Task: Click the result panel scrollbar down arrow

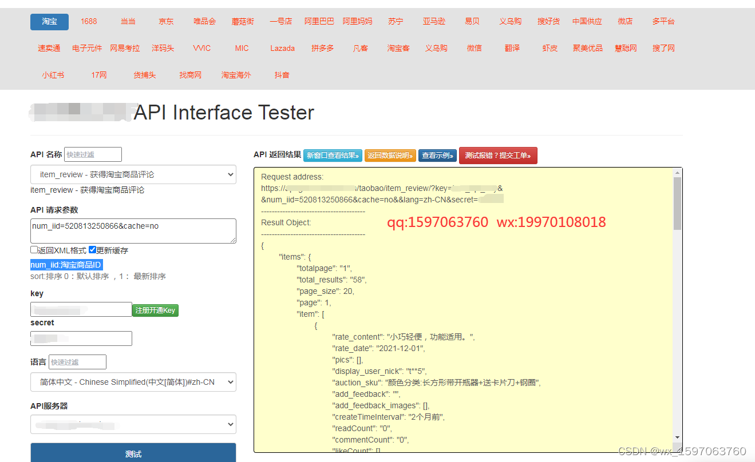Action: pos(678,437)
